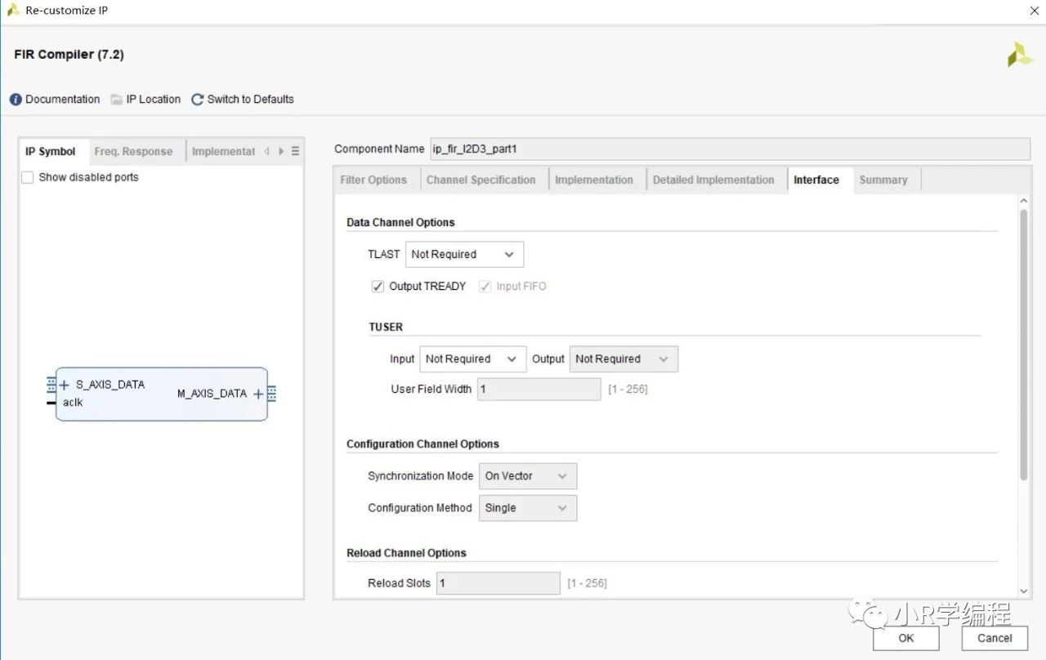Click the Switch to Defaults refresh icon
This screenshot has width=1046, height=660.
[197, 100]
